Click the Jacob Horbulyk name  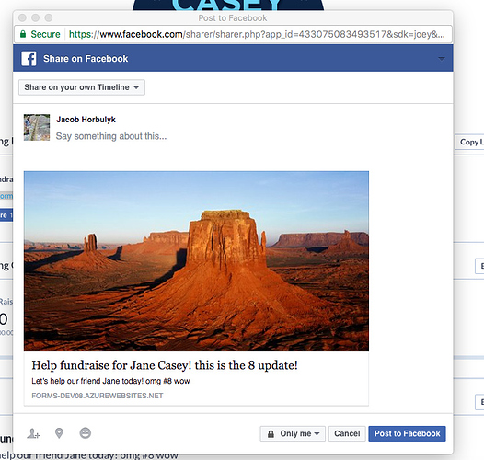(x=86, y=120)
